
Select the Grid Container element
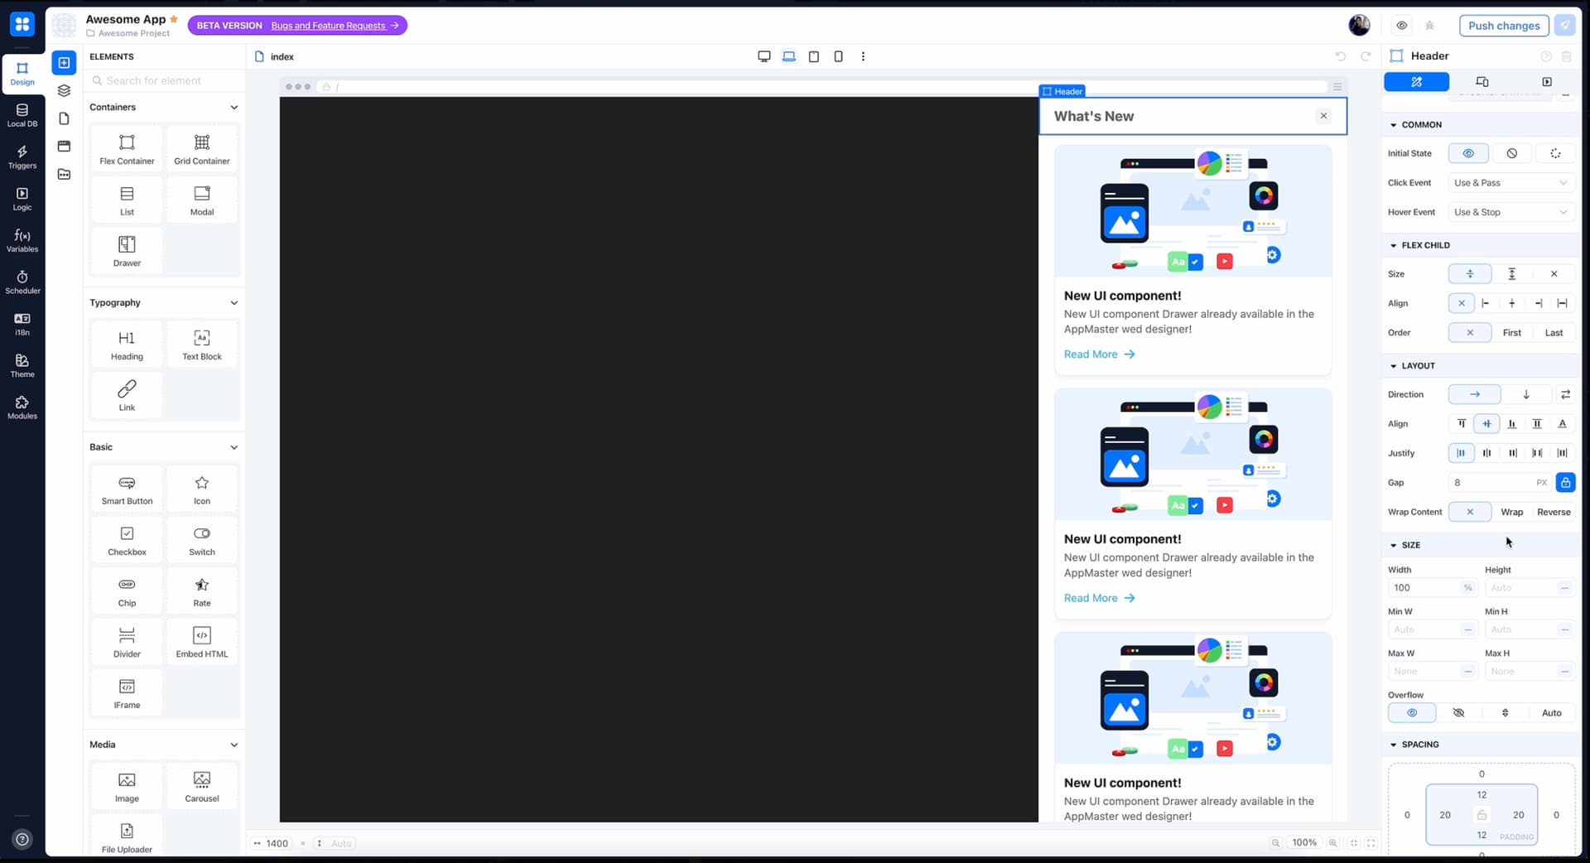point(202,150)
